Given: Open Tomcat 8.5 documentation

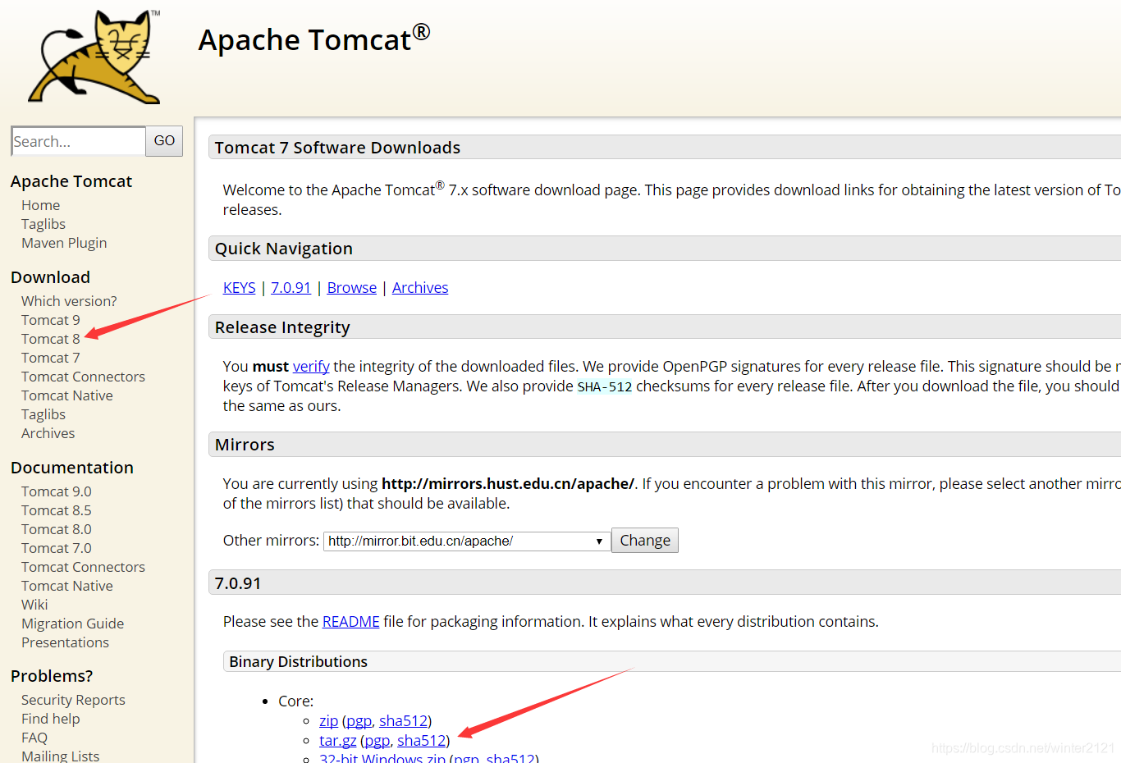Looking at the screenshot, I should point(57,510).
